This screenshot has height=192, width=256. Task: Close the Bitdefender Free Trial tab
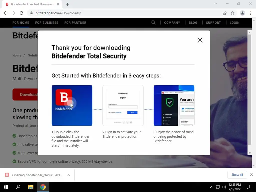[x=58, y=4]
